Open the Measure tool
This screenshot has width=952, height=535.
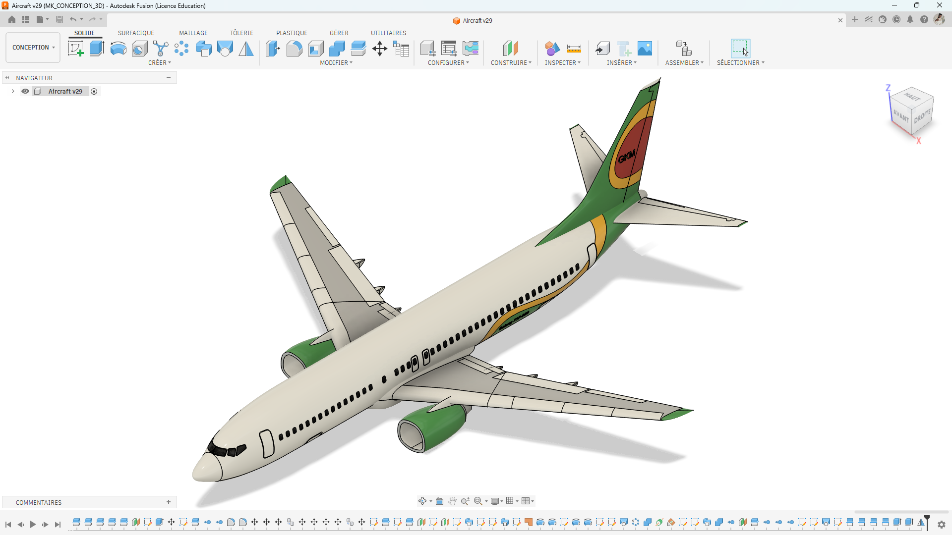point(574,49)
